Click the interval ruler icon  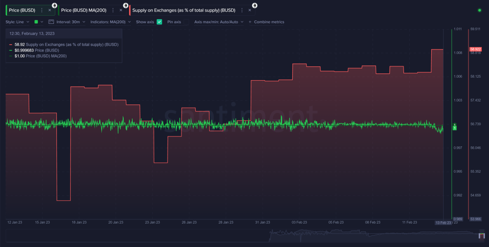pyautogui.click(x=51, y=22)
